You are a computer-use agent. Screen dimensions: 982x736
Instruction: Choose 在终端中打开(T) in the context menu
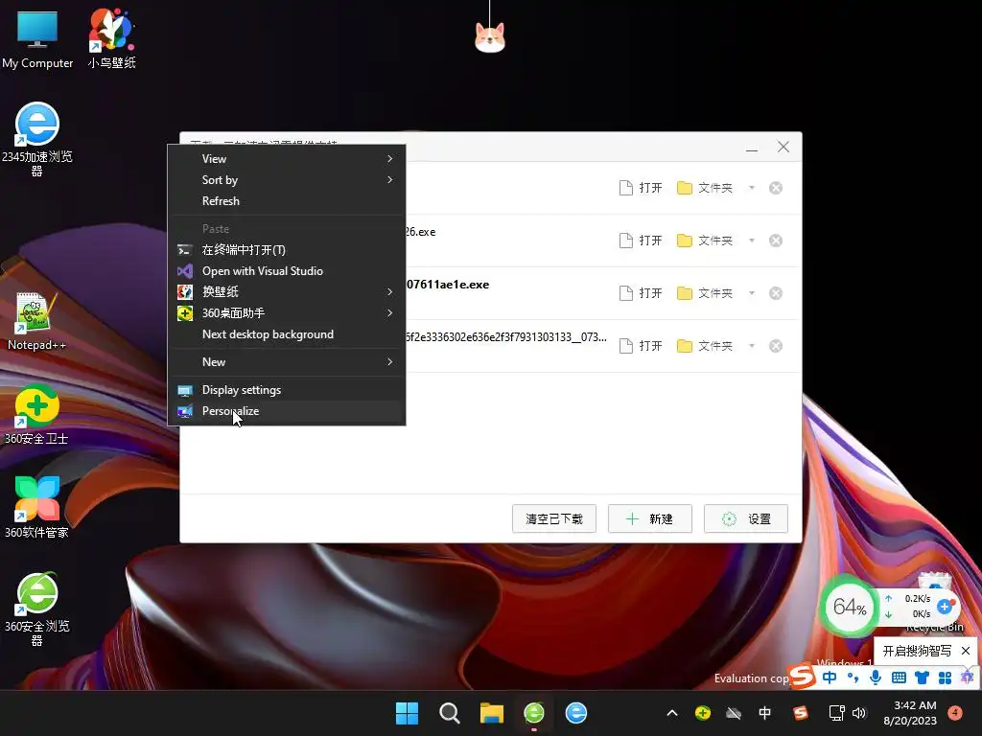286,250
